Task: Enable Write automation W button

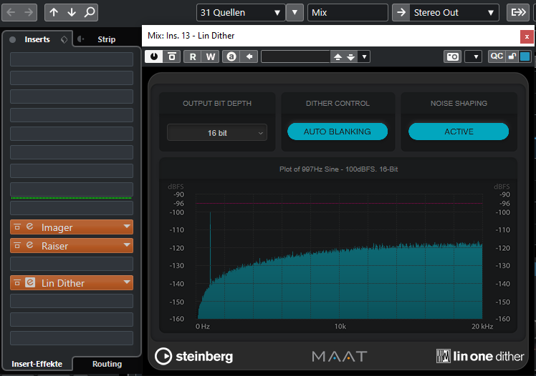Action: tap(210, 56)
